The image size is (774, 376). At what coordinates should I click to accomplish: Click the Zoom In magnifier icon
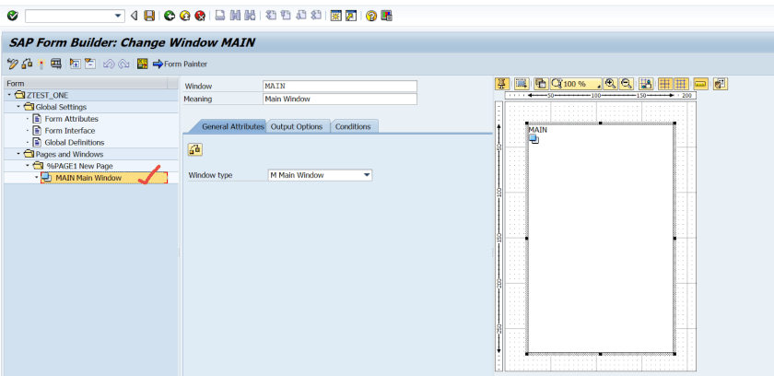coord(610,84)
